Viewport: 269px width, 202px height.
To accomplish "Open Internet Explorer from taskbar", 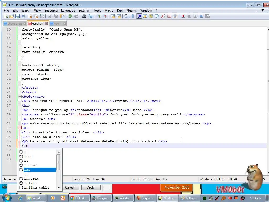I will [20, 198].
